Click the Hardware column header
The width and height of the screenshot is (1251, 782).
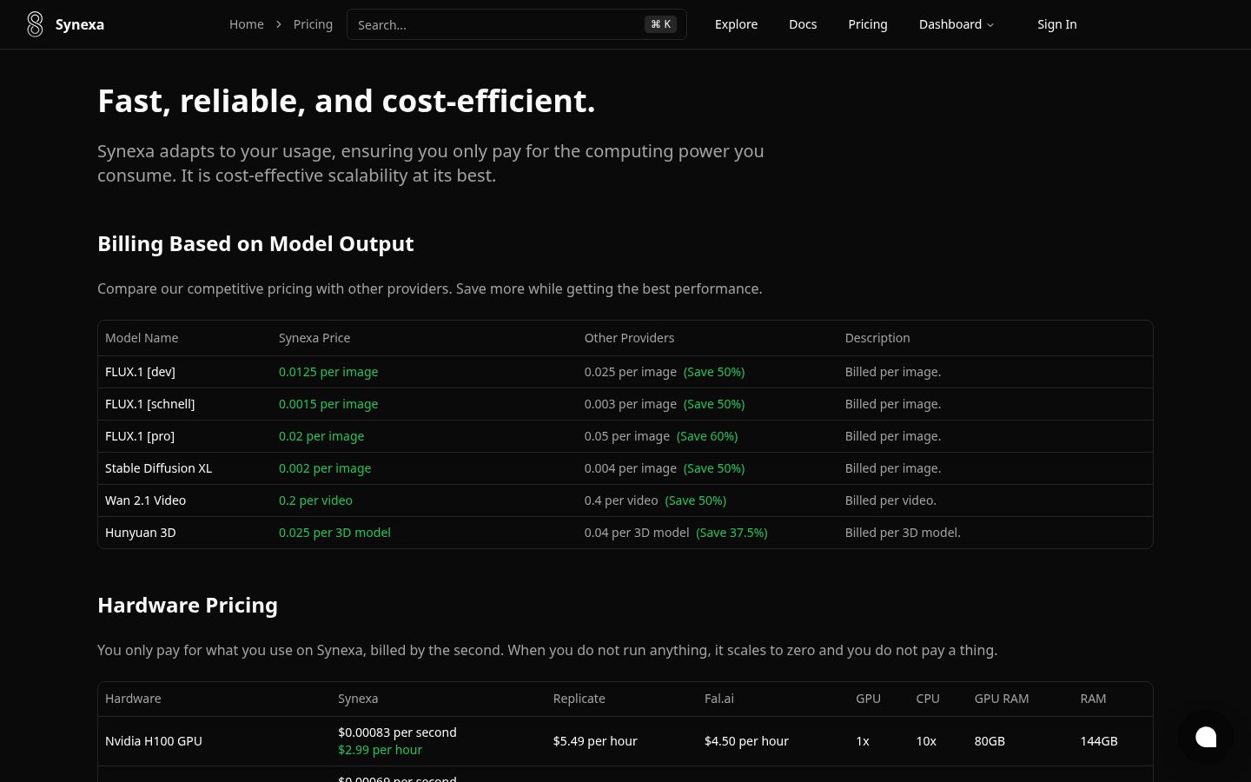click(x=133, y=699)
